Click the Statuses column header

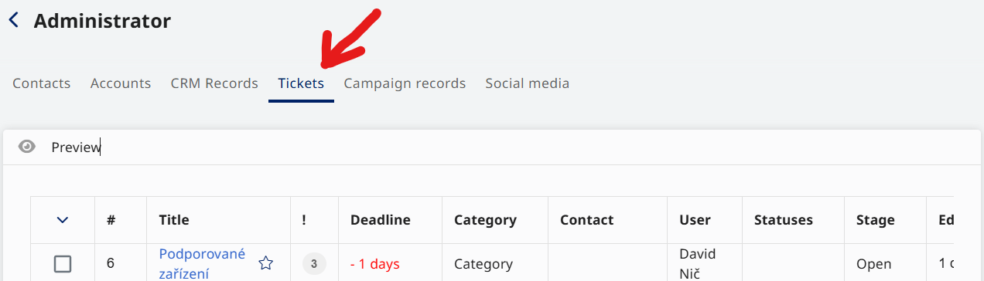pos(784,220)
